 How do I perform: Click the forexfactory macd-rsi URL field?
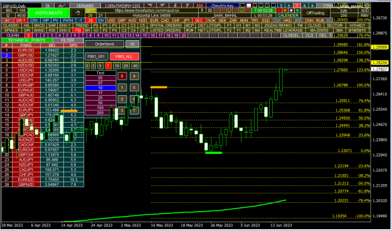147,11
